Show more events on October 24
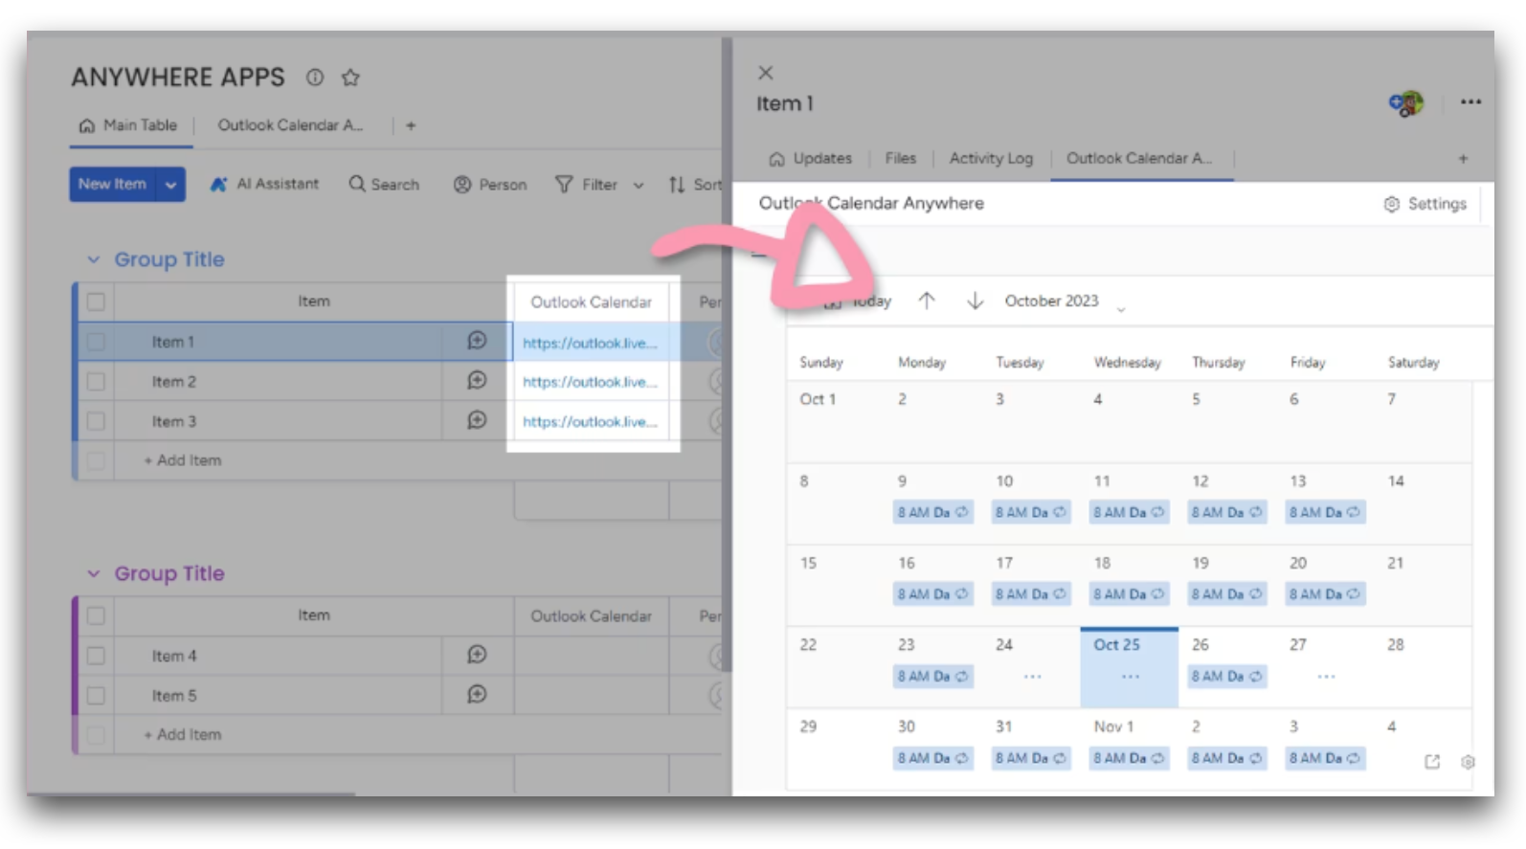This screenshot has height=849, width=1526. pos(1032,677)
